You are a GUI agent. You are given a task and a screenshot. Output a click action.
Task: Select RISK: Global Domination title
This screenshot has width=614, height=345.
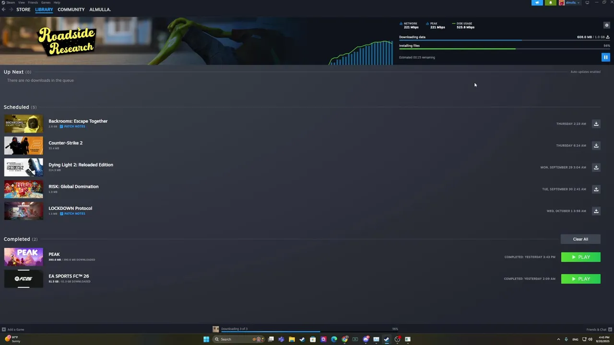[x=73, y=186]
